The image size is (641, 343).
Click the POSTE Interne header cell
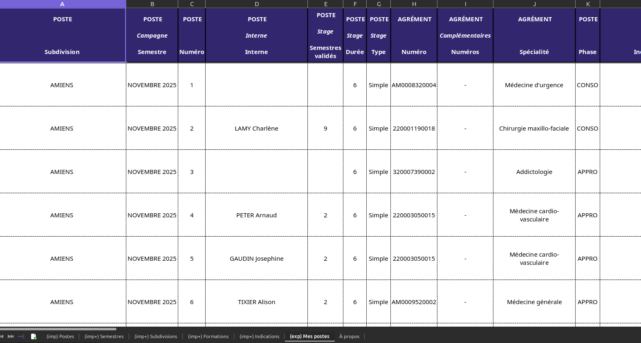tap(256, 35)
